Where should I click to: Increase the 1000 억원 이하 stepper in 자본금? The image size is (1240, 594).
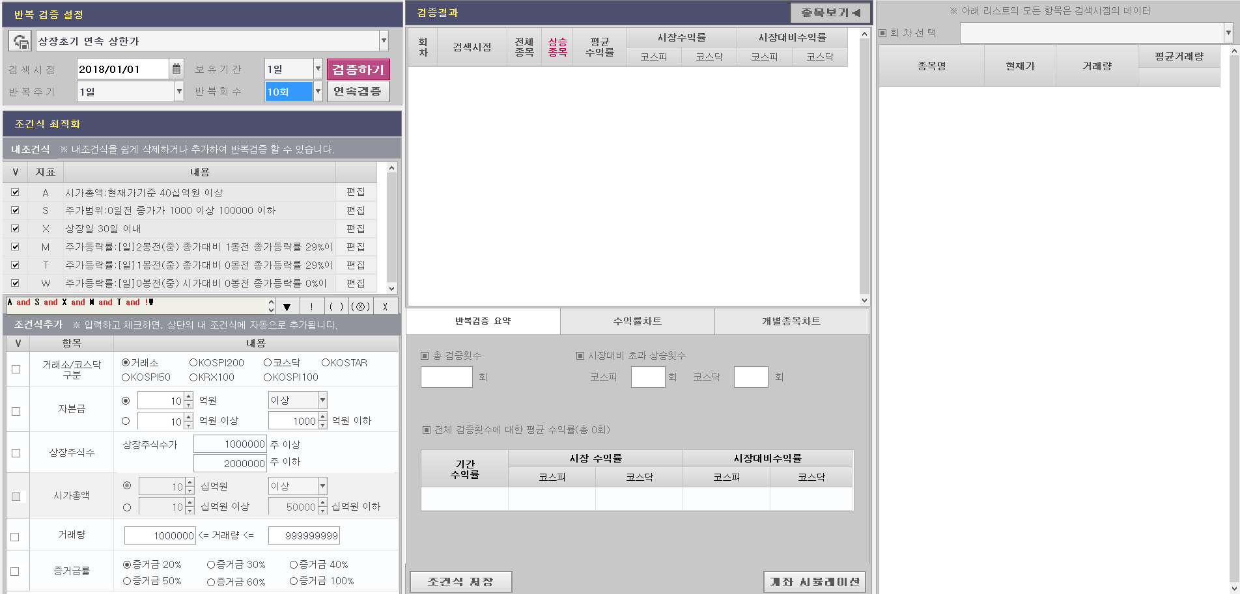tap(322, 416)
